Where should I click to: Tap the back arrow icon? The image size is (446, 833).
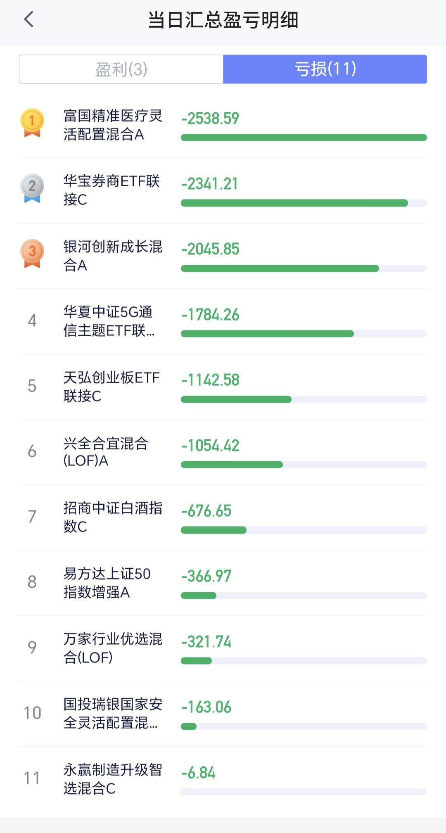[29, 19]
